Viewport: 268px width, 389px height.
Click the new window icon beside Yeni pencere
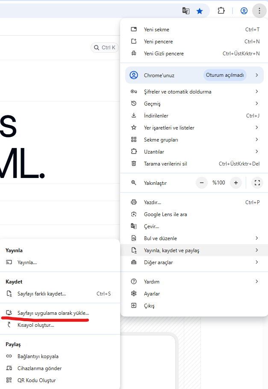click(134, 41)
